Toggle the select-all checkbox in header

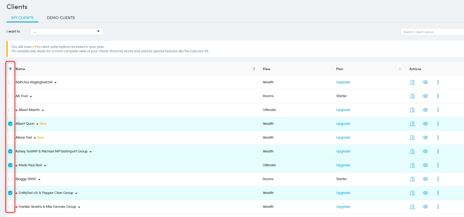point(10,69)
